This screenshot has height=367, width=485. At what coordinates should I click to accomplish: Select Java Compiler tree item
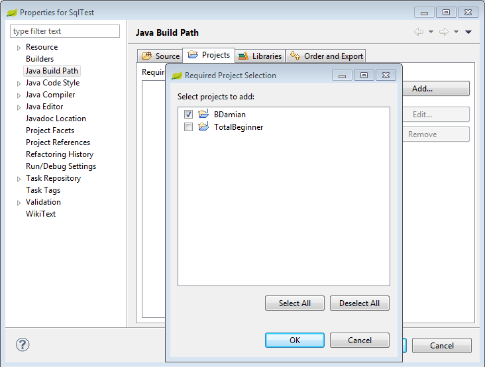[50, 95]
